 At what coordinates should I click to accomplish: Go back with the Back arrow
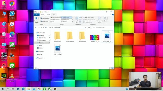[36, 28]
